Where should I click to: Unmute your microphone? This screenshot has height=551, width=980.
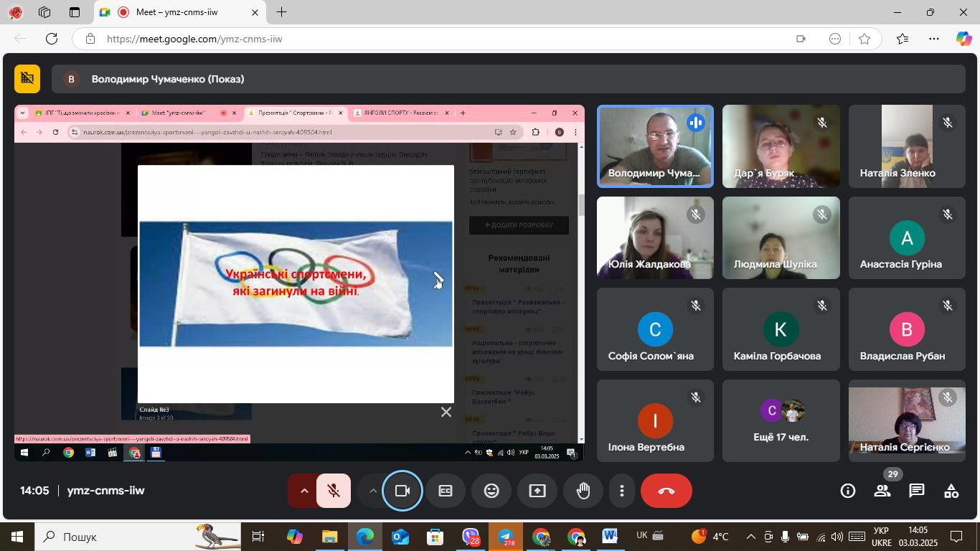334,491
